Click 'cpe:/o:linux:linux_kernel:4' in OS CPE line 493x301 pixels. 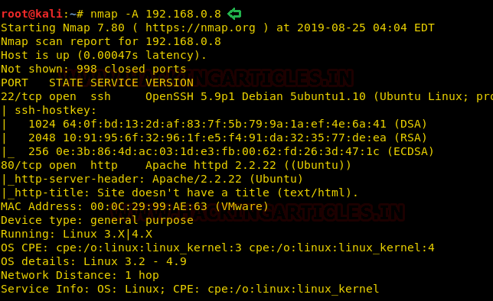coord(341,248)
